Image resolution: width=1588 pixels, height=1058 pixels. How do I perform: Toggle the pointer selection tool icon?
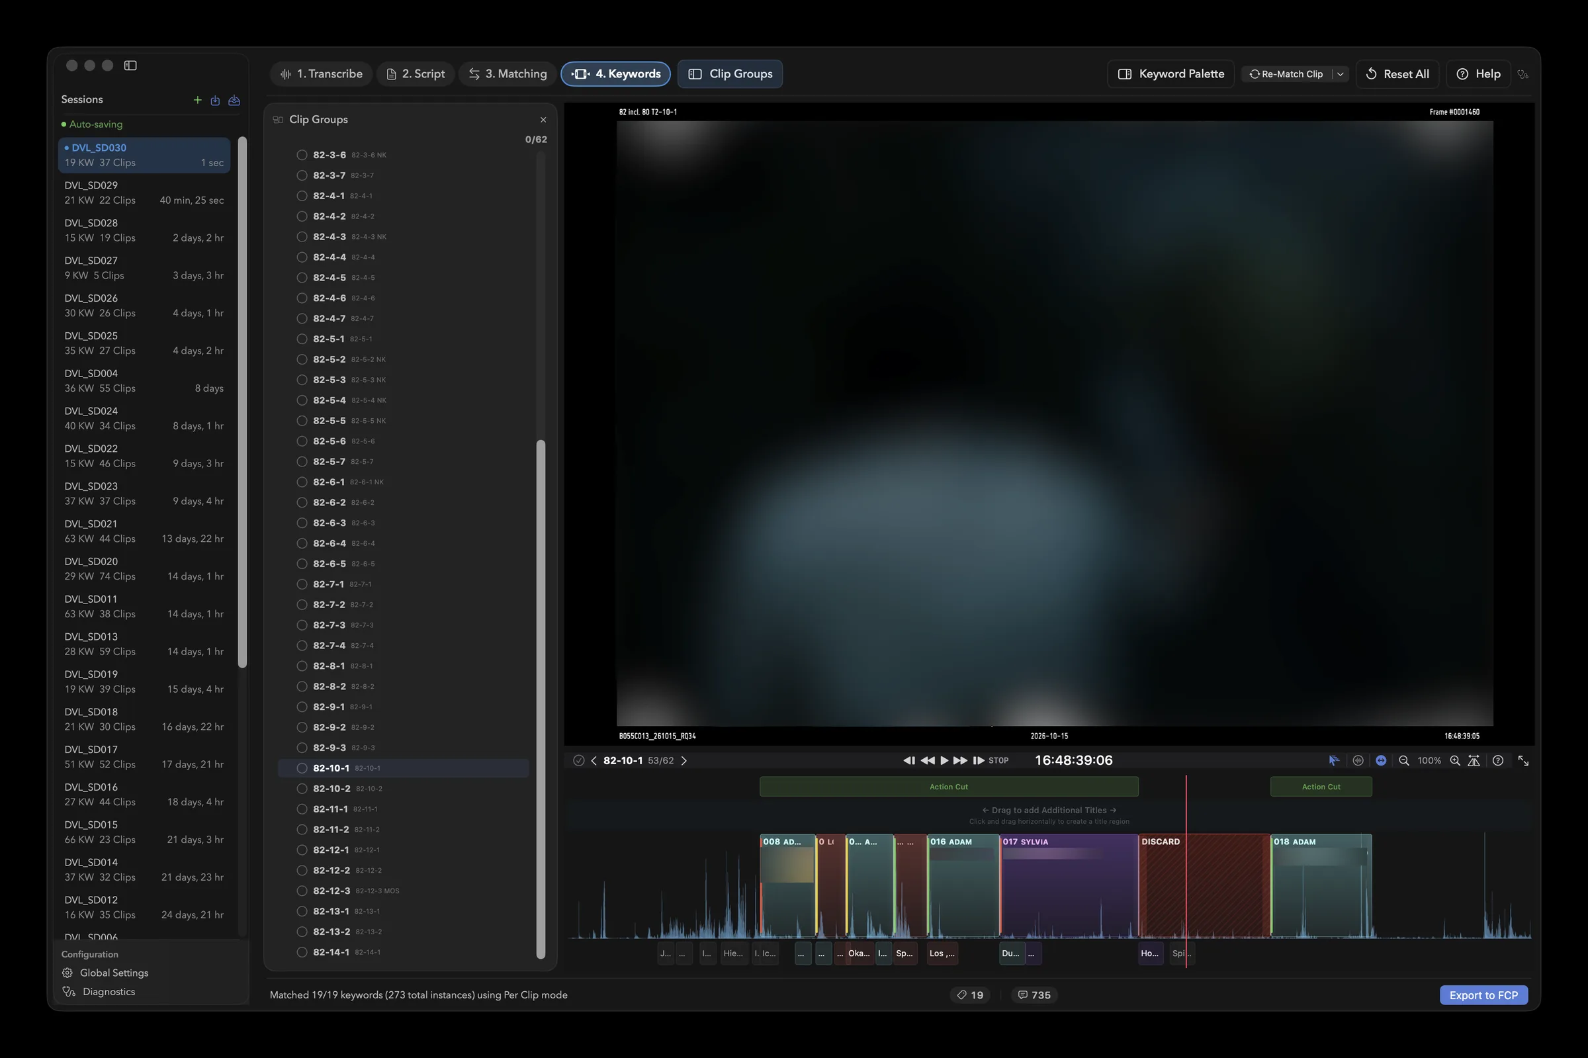coord(1334,760)
